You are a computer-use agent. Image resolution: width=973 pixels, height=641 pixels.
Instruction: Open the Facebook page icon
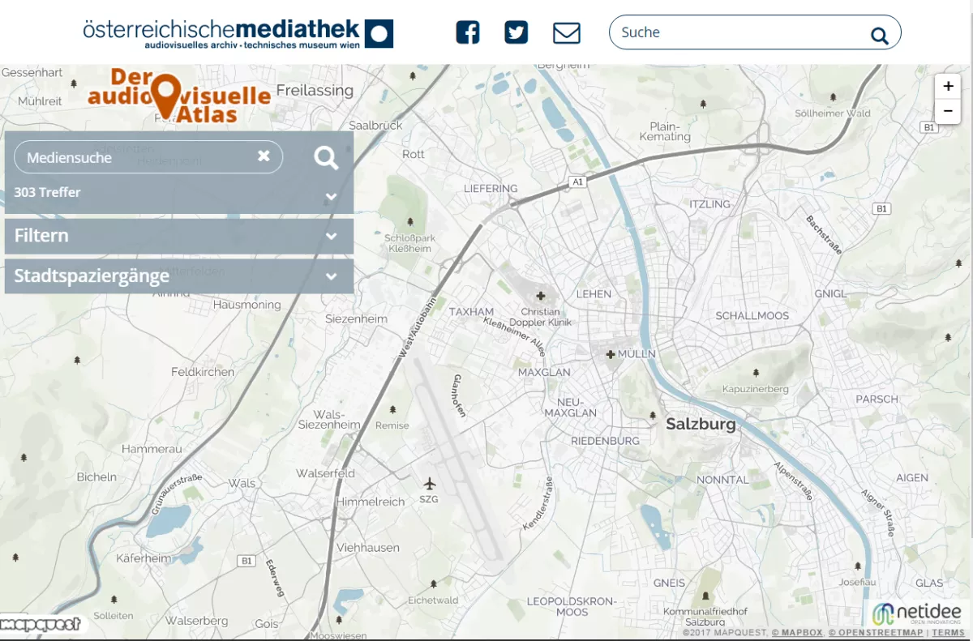[467, 32]
